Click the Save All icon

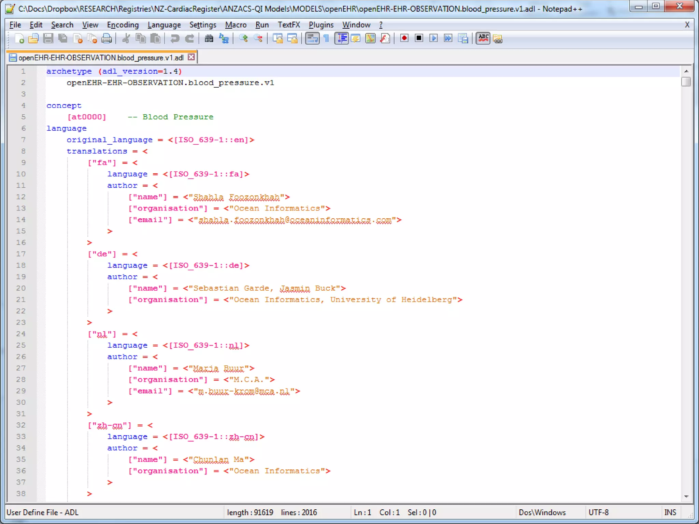pyautogui.click(x=63, y=39)
